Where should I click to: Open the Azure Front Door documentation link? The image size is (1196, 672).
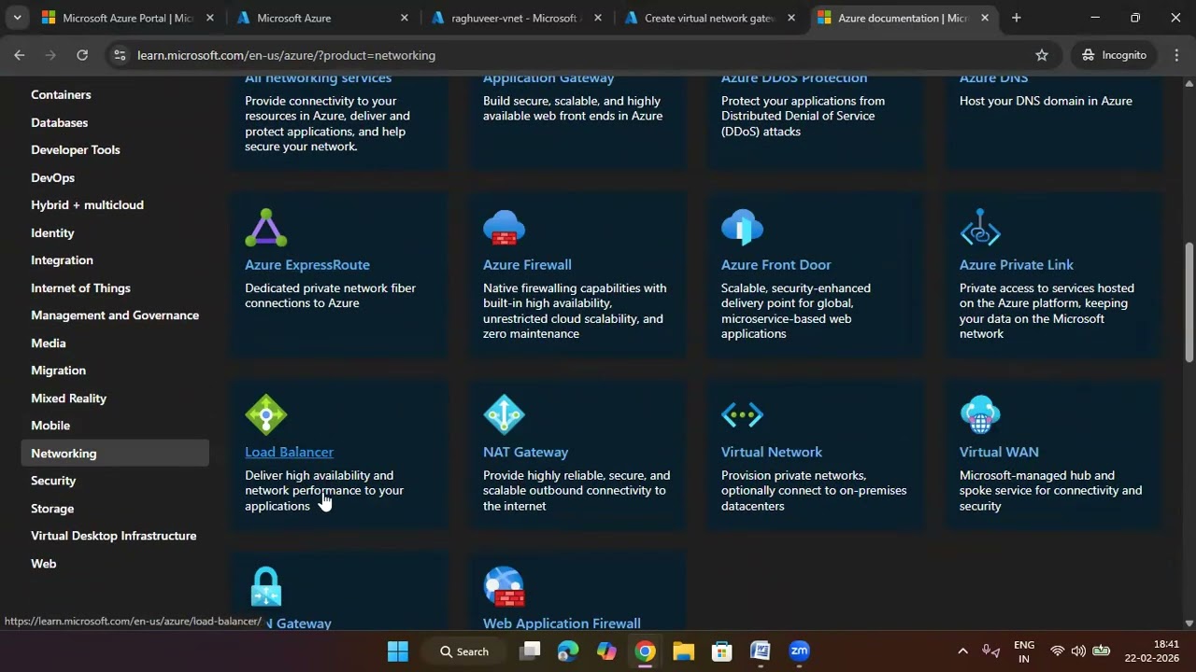click(x=776, y=264)
